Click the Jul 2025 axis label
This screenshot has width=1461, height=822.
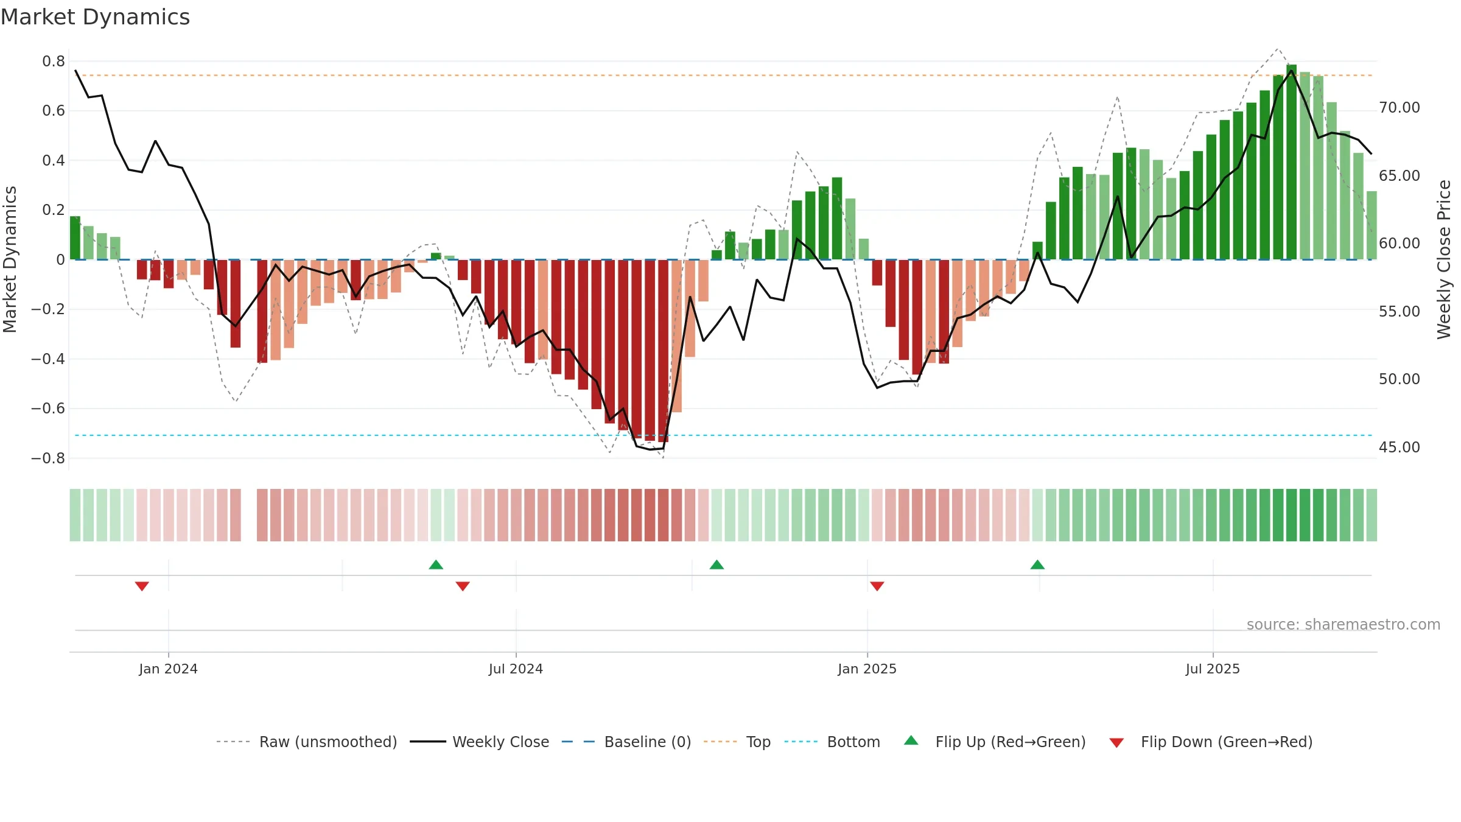click(1213, 669)
